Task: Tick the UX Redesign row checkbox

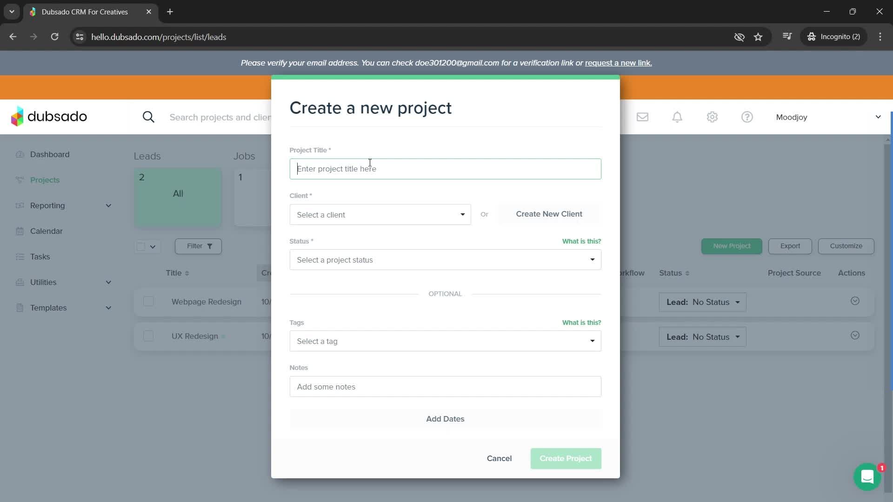Action: click(148, 336)
